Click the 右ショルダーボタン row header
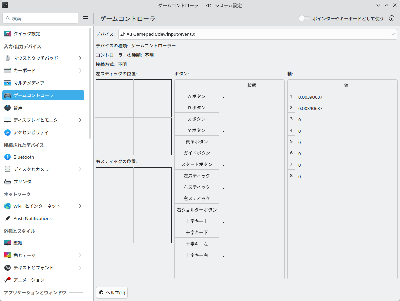The width and height of the screenshot is (400, 301). [x=197, y=210]
